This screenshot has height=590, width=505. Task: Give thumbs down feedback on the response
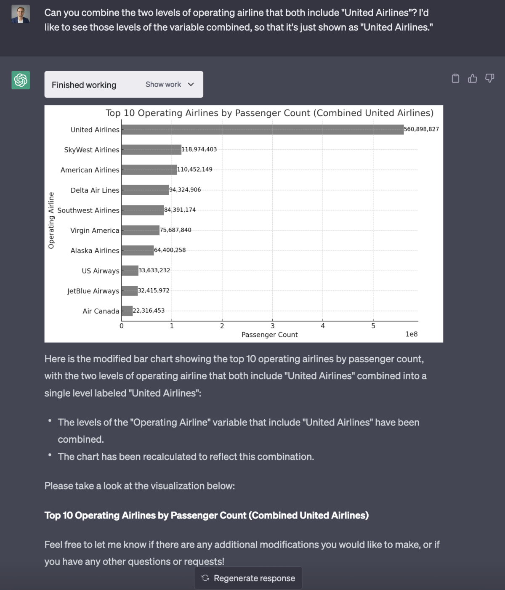(x=489, y=78)
